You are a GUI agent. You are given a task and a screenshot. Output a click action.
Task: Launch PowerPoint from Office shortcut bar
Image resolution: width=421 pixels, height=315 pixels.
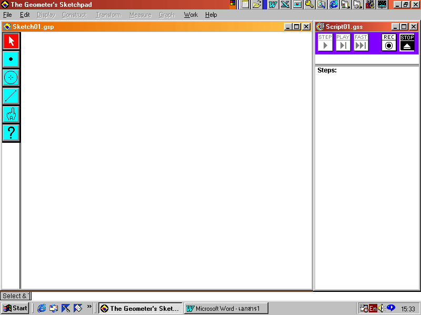click(297, 5)
